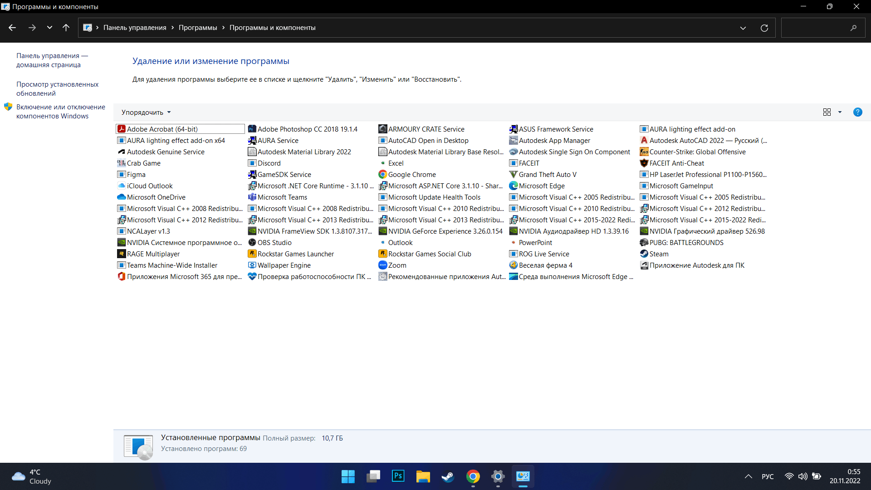
Task: Click the OBS Studio icon
Action: (x=252, y=243)
